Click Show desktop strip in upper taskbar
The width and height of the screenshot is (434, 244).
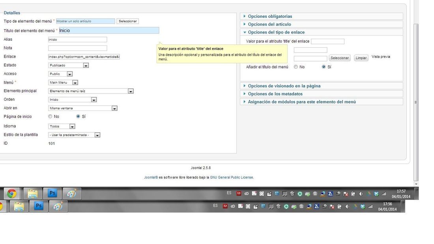(x=417, y=193)
